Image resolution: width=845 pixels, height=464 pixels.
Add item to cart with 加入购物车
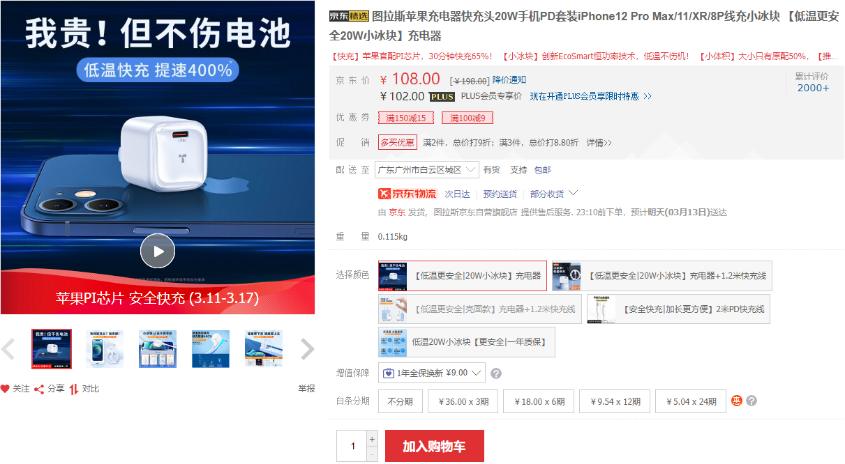(x=434, y=446)
